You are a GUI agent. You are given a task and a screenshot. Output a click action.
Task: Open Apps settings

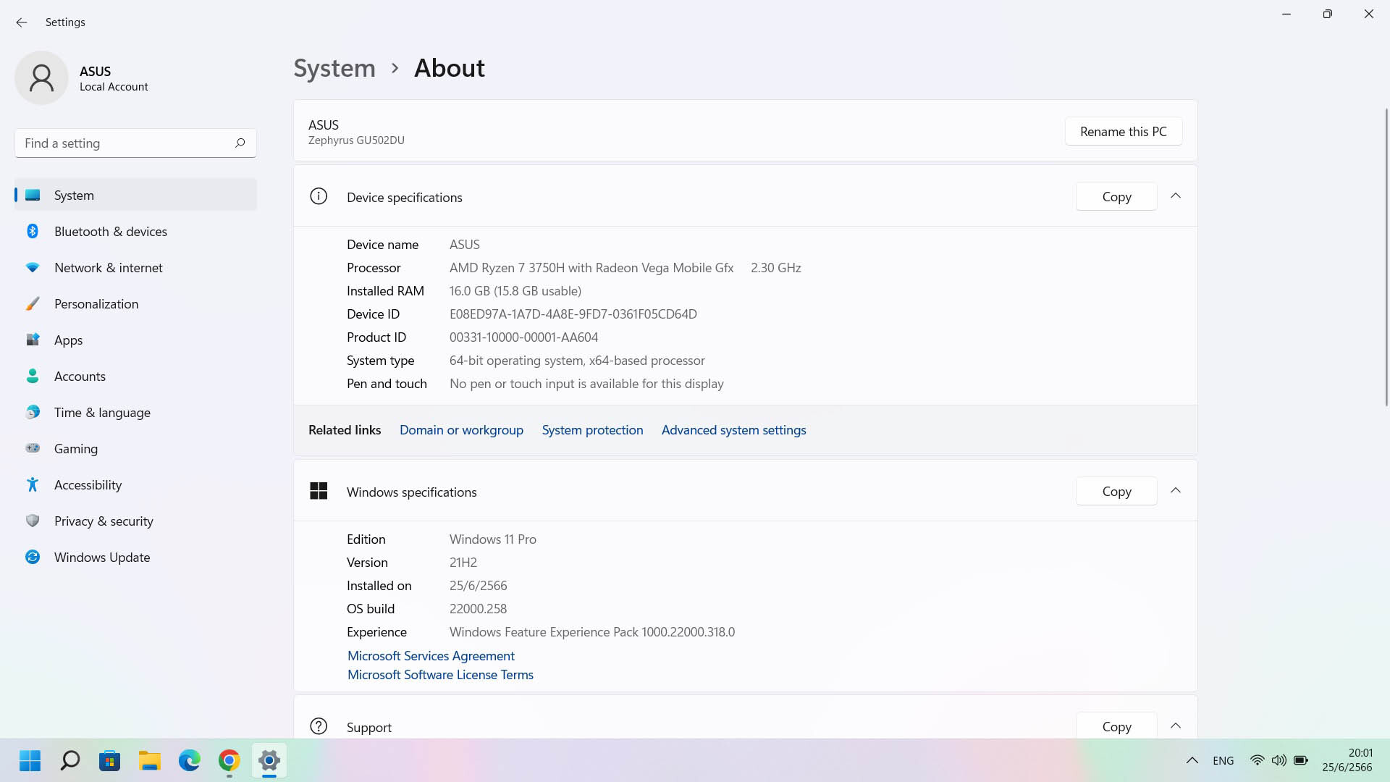135,340
